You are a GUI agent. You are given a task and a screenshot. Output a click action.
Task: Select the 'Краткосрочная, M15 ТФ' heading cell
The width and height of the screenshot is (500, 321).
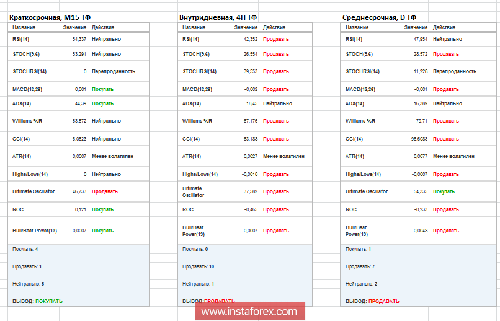(x=50, y=17)
